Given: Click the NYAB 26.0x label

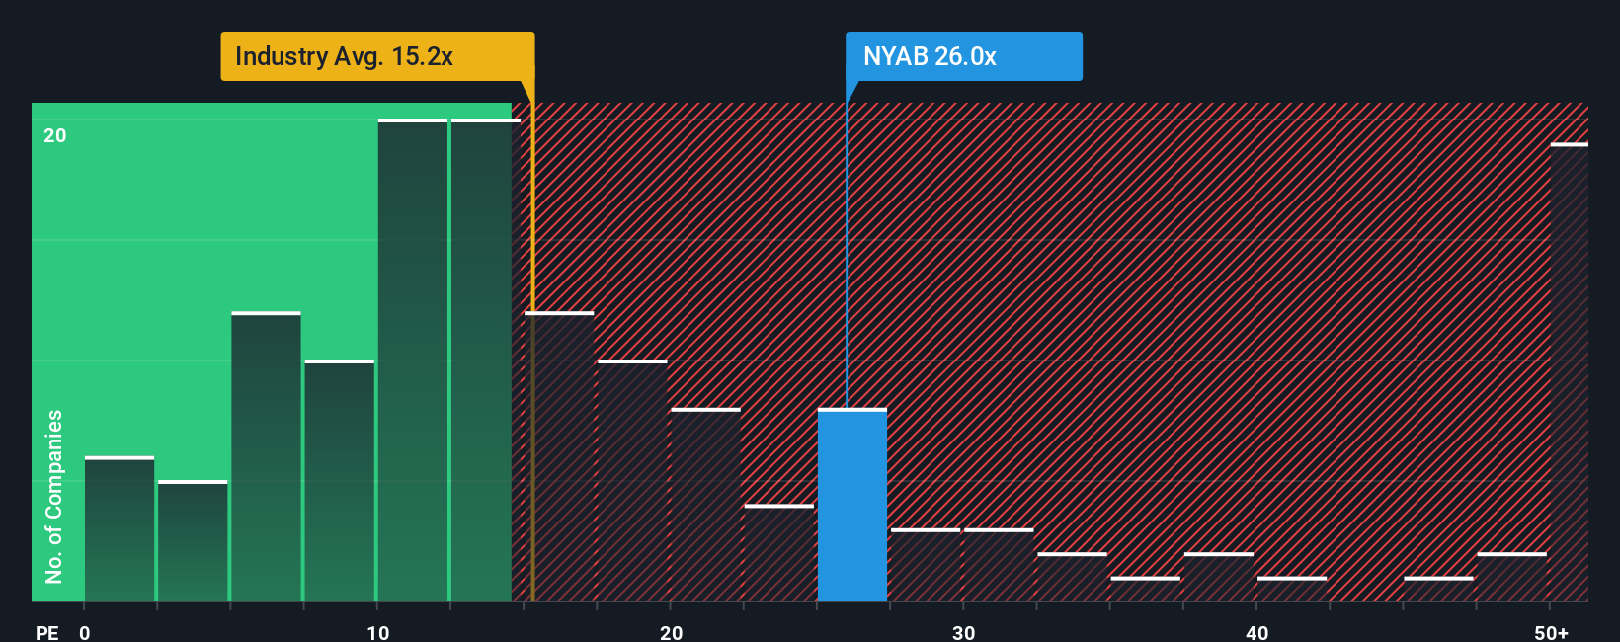Looking at the screenshot, I should [x=963, y=56].
